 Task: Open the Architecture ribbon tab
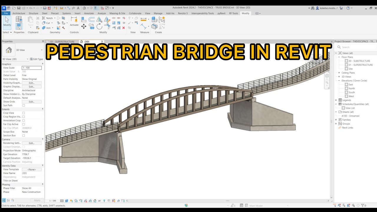19,13
